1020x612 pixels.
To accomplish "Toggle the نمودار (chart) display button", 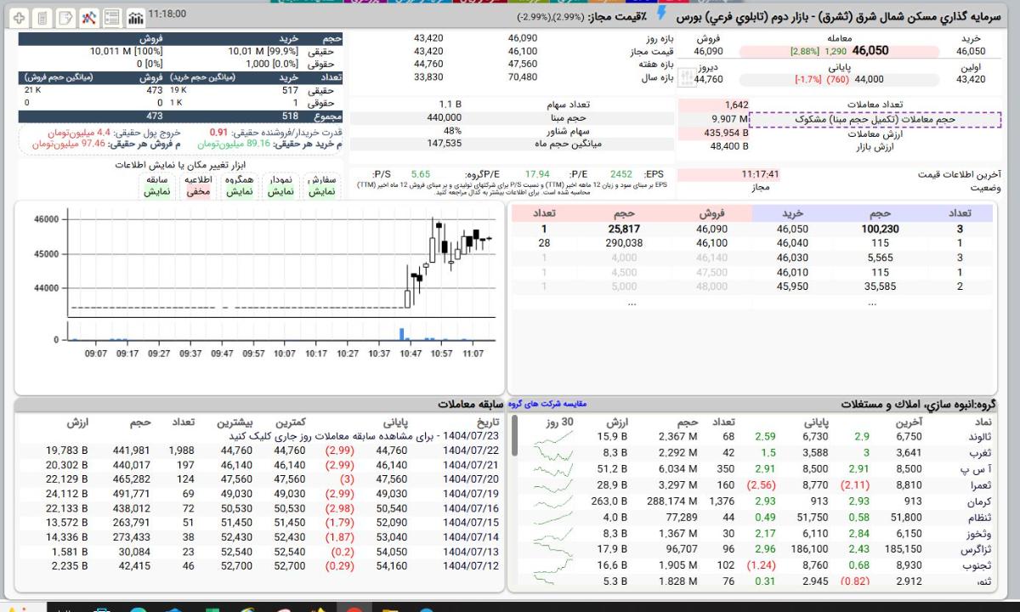I will 281,186.
